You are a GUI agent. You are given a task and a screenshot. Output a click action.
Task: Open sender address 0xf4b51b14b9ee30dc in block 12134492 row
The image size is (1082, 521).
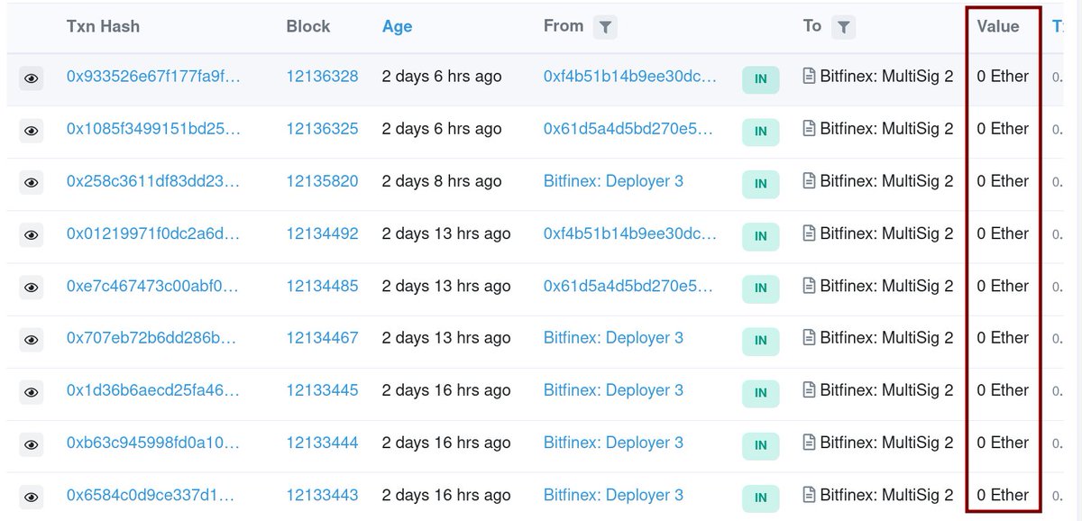tap(630, 233)
